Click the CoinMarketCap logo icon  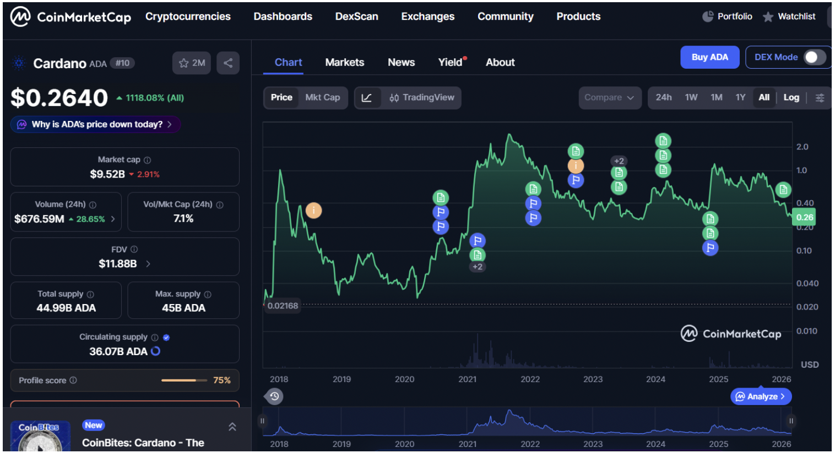20,16
